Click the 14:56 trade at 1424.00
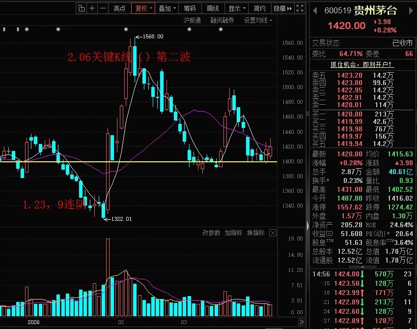Screen dimensions: 417x329 point(362,274)
